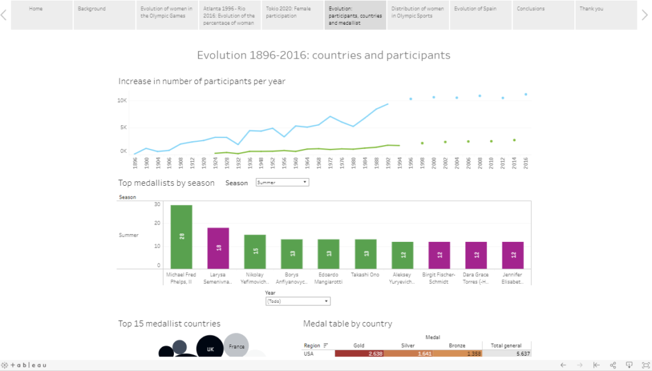Advance story tabs with the right arrow

tap(644, 15)
